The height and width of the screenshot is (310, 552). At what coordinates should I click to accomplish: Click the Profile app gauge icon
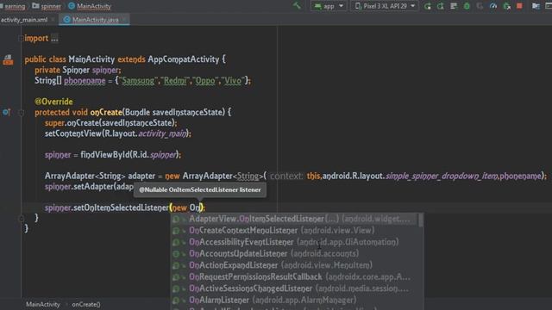pos(493,6)
